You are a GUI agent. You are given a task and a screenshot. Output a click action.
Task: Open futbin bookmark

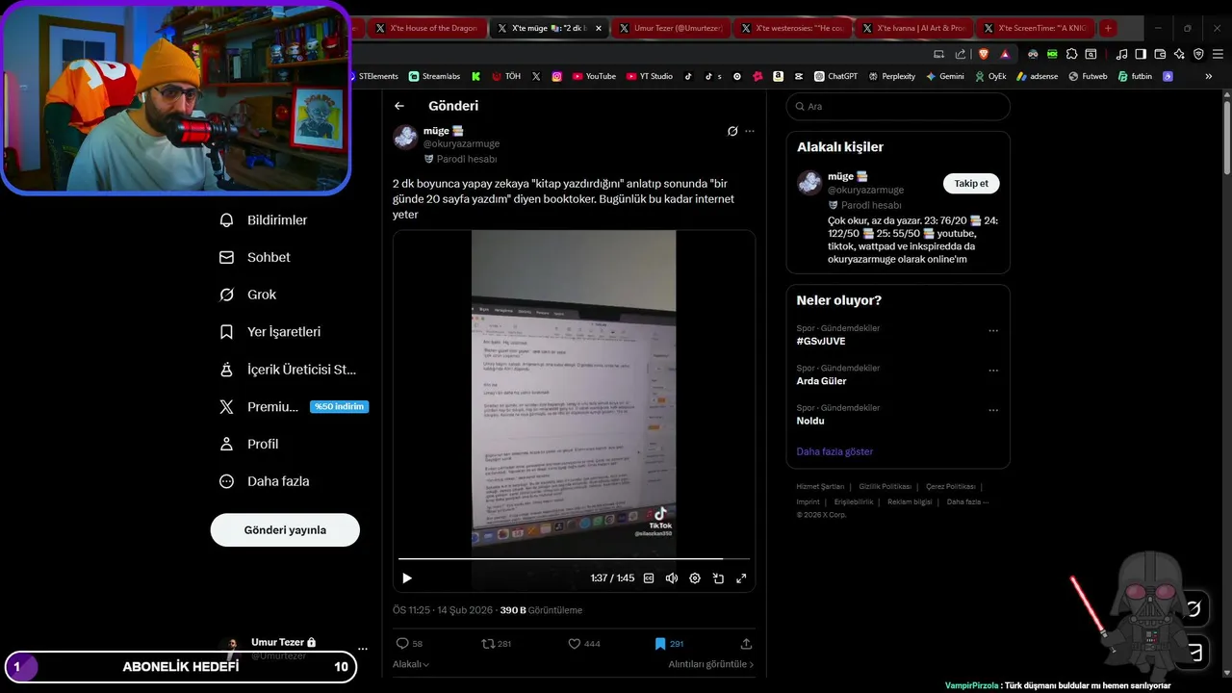click(1135, 76)
